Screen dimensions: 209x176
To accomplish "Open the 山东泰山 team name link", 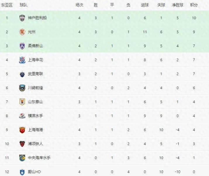I will click(x=35, y=102).
